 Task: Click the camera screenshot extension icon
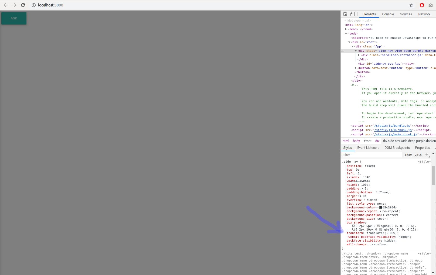point(431,5)
